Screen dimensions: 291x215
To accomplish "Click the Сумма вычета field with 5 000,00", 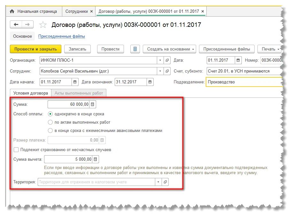I will coord(68,159).
